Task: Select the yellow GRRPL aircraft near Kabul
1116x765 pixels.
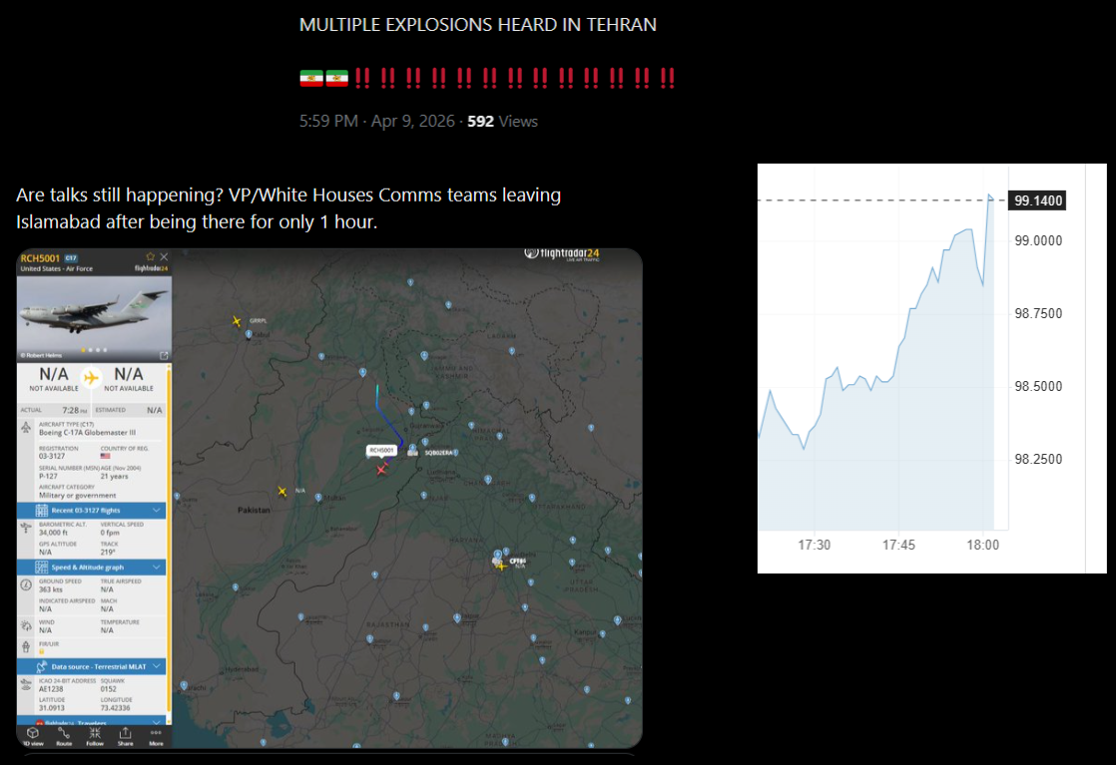Action: (237, 321)
